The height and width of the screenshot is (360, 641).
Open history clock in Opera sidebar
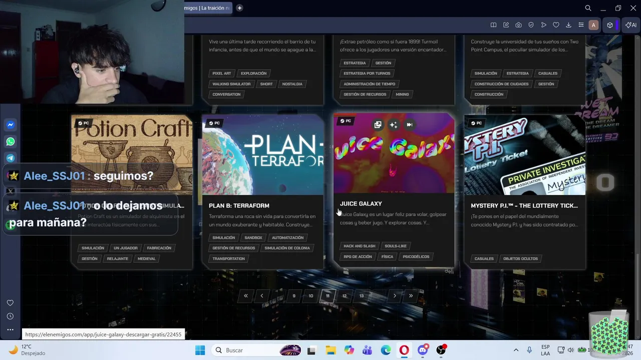pyautogui.click(x=10, y=316)
